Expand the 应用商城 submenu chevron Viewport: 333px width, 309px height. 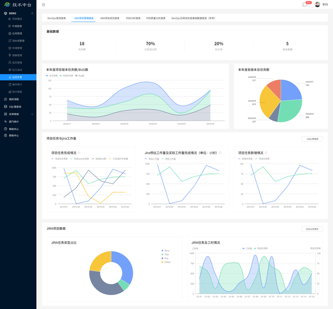click(32, 114)
